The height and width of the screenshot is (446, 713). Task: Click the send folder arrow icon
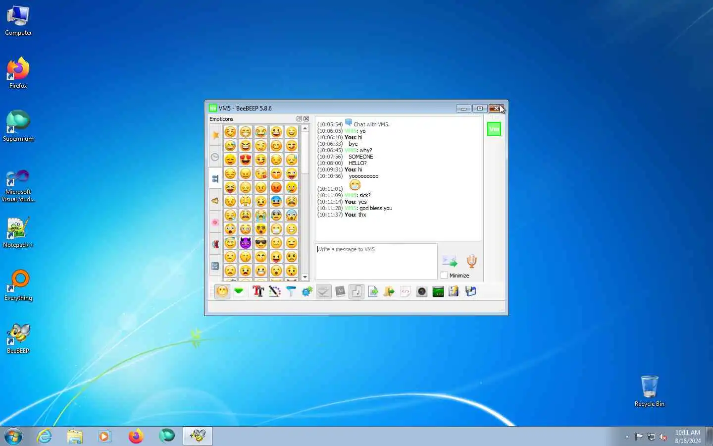389,291
